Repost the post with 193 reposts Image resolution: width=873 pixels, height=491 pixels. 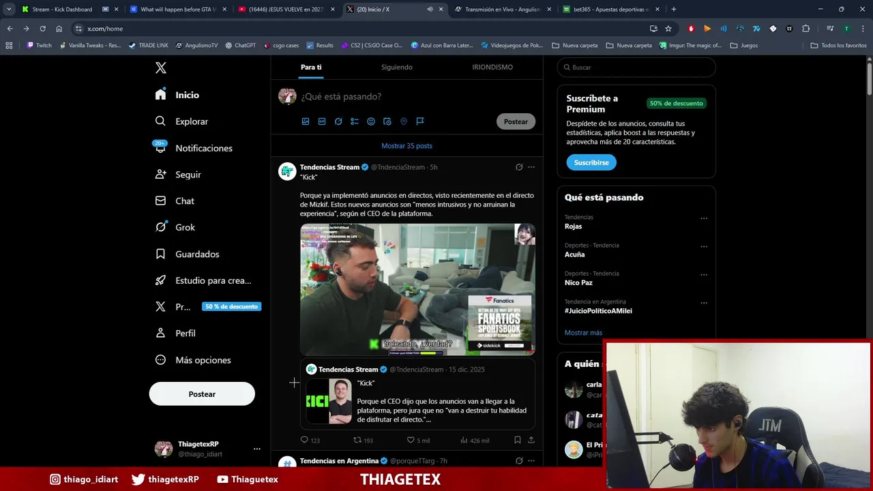point(363,441)
